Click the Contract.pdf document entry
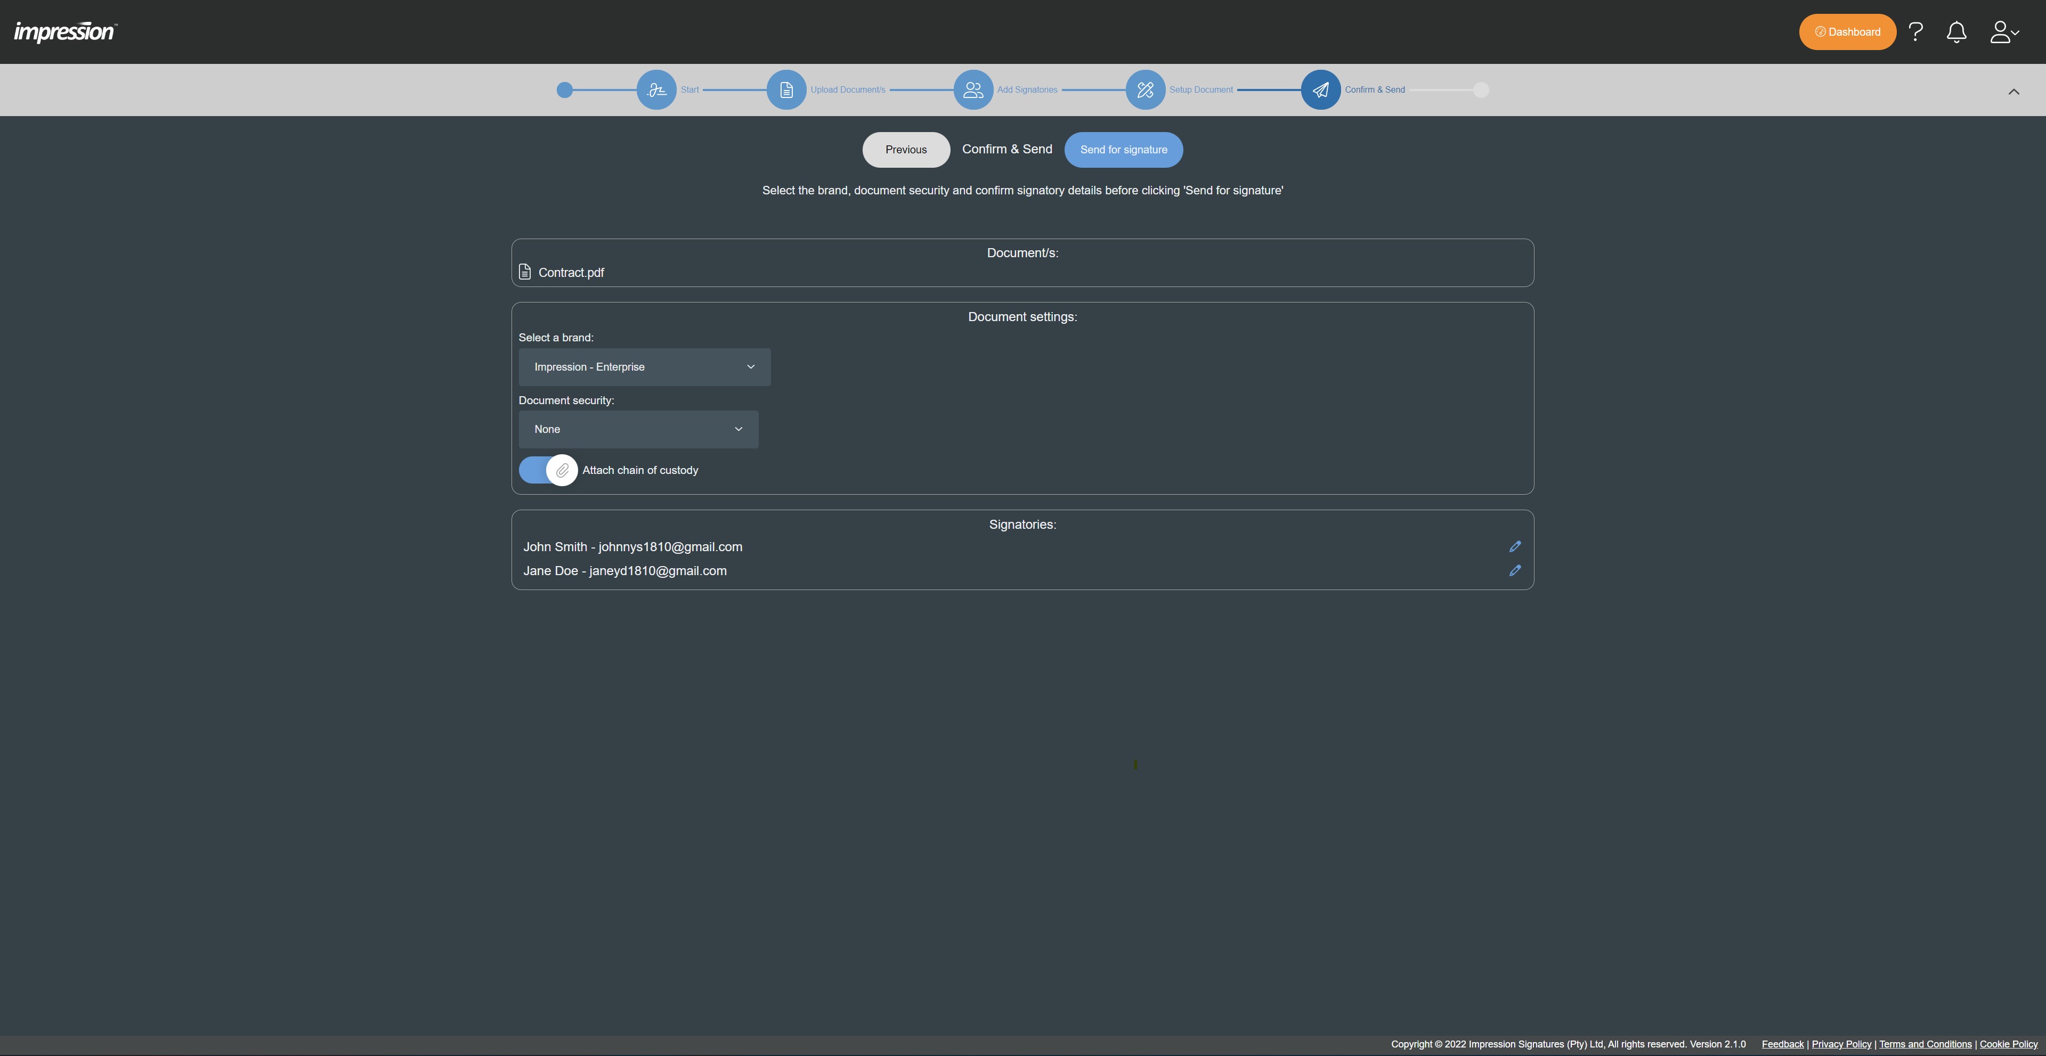This screenshot has width=2046, height=1056. tap(570, 272)
